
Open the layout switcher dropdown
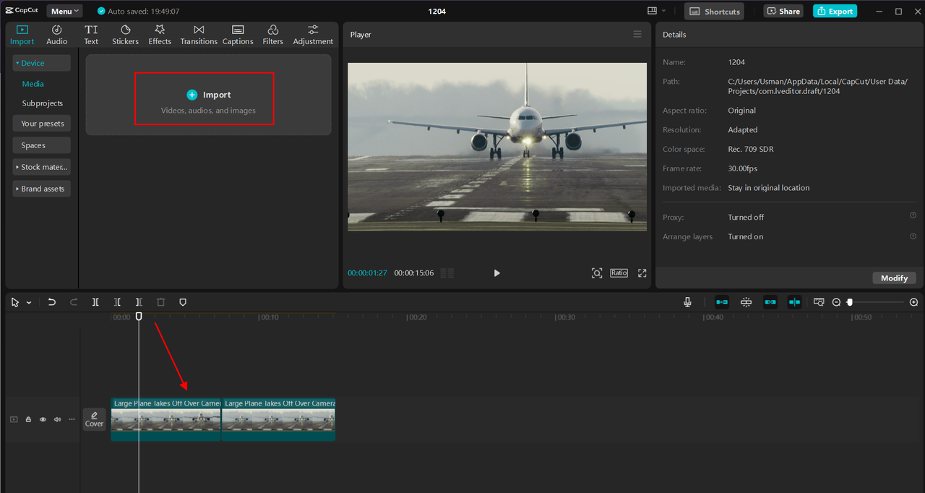pyautogui.click(x=657, y=11)
